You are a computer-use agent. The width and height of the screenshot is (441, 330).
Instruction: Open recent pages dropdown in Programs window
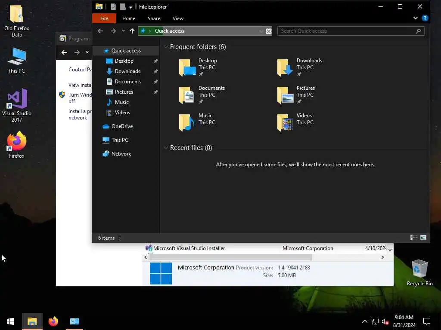point(87,52)
